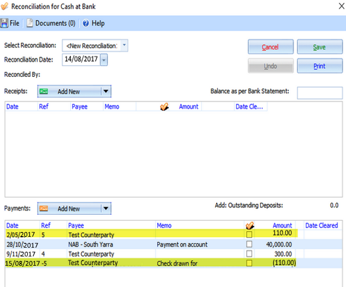The image size is (346, 287).
Task: Open the Documents (0) menu
Action: 51,23
